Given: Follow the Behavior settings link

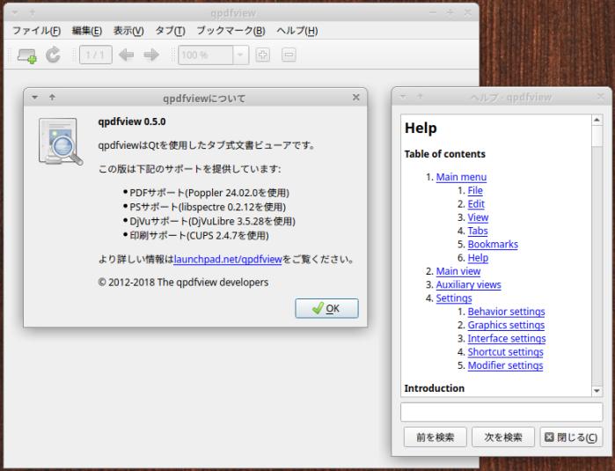Looking at the screenshot, I should coord(507,312).
